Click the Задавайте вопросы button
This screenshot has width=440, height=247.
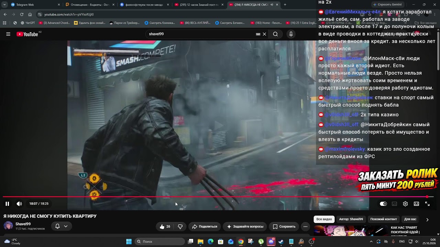(x=245, y=226)
